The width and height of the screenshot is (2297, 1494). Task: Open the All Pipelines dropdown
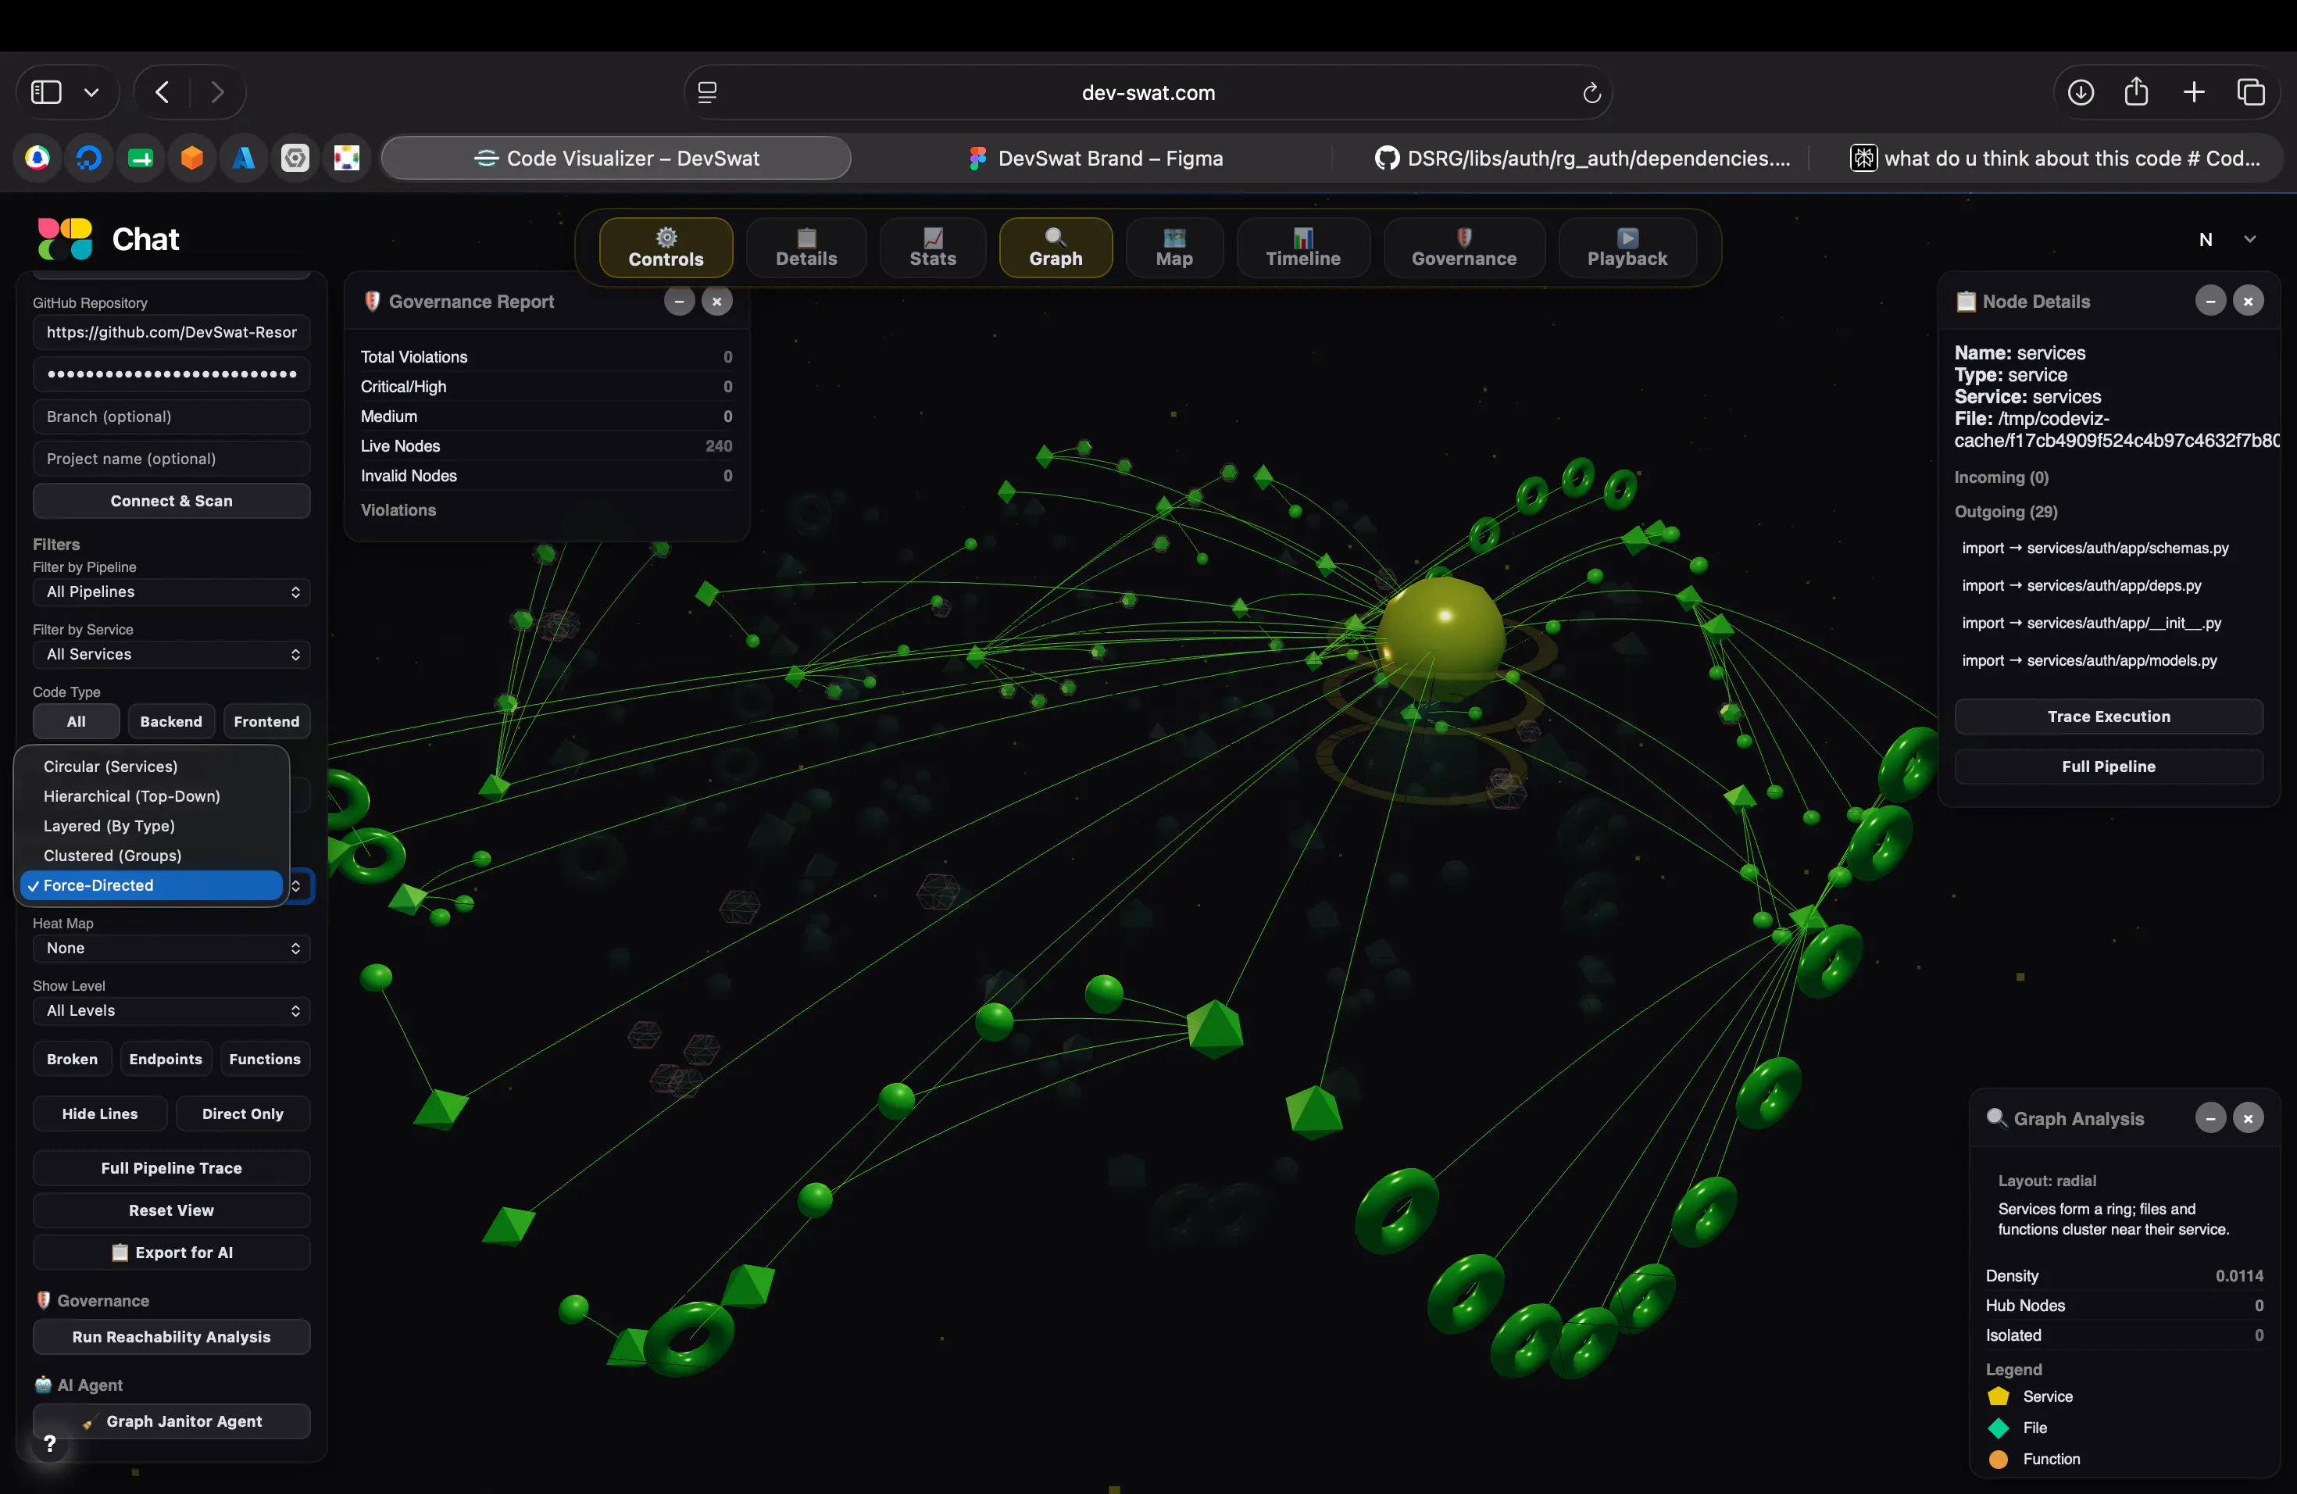(172, 592)
